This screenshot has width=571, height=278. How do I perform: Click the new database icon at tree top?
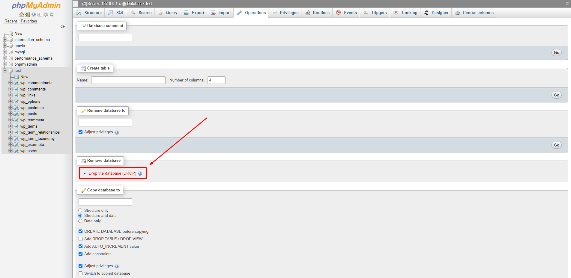[x=11, y=33]
